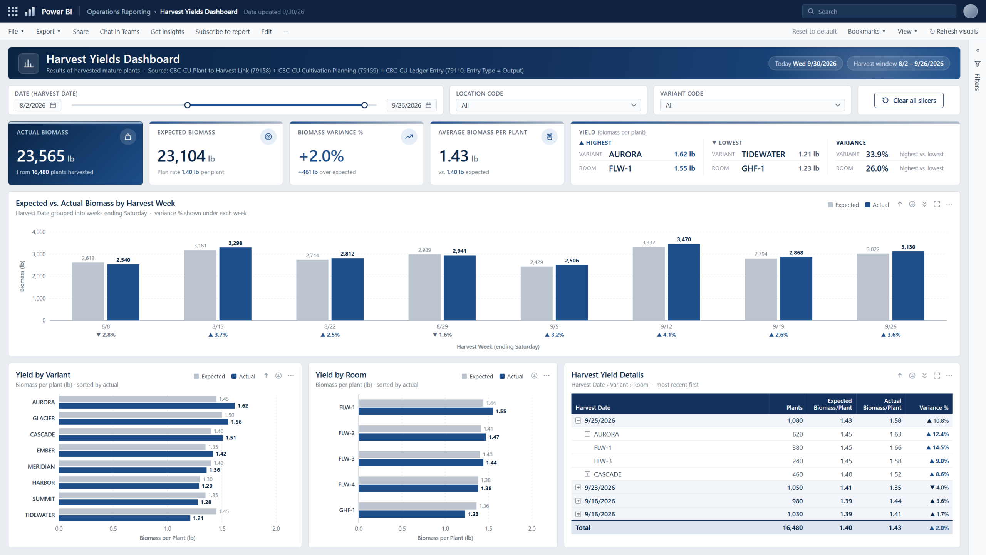The image size is (986, 555).
Task: Toggle Actual legend in weekly biomass chart
Action: click(x=877, y=205)
